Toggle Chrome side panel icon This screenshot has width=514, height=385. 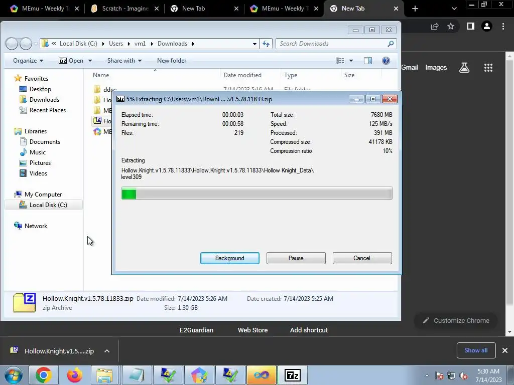(x=471, y=26)
